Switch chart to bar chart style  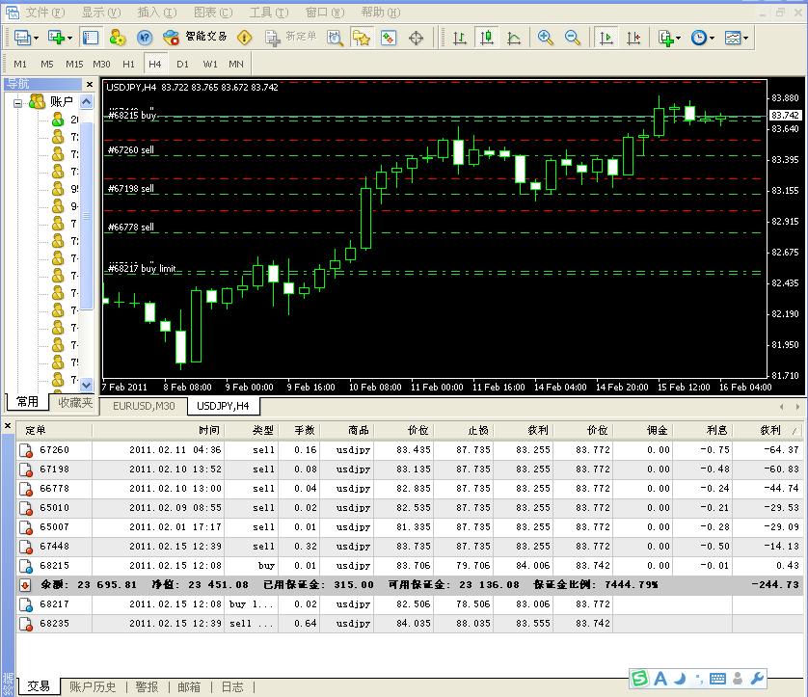tap(460, 38)
